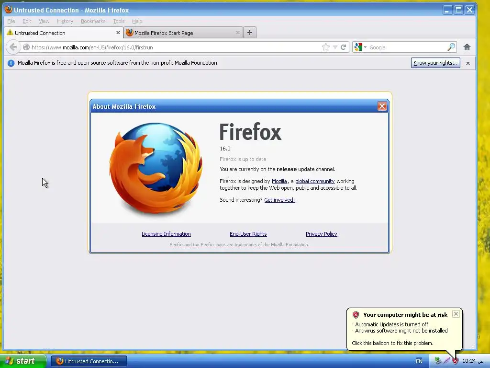Close the Untrusted Connection tab
This screenshot has height=368, width=490.
118,33
